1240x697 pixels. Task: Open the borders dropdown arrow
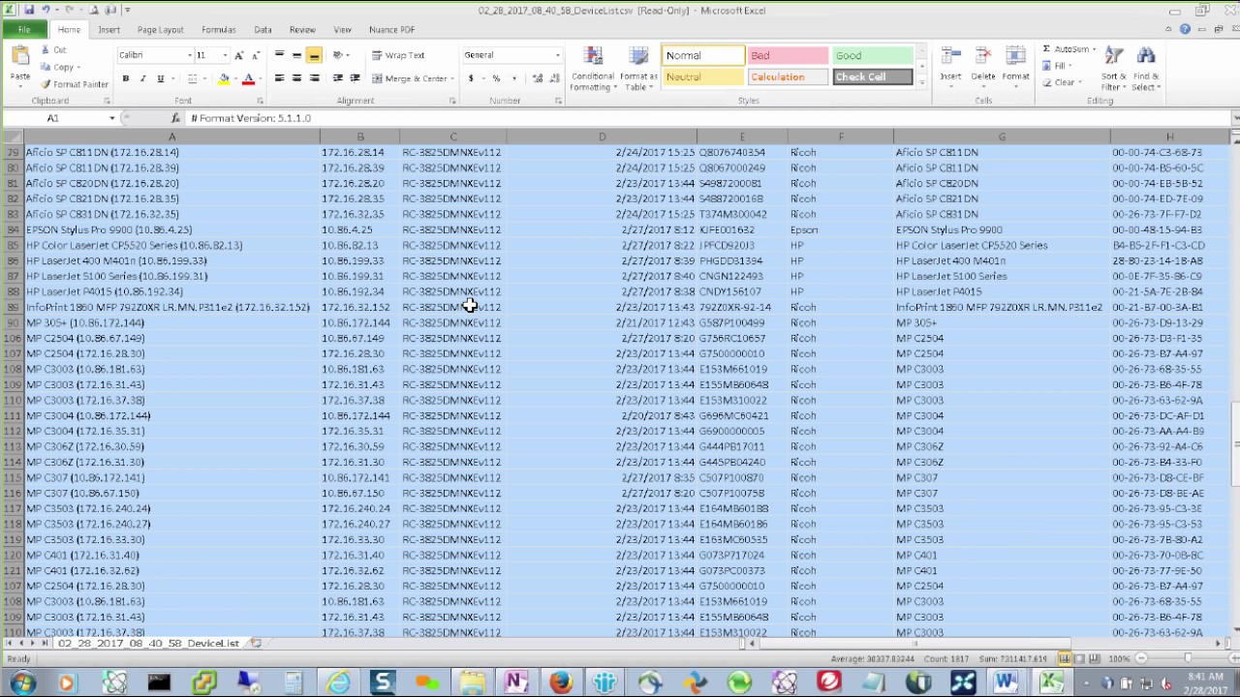tap(205, 78)
